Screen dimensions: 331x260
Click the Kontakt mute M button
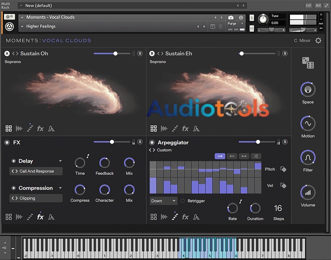252,28
